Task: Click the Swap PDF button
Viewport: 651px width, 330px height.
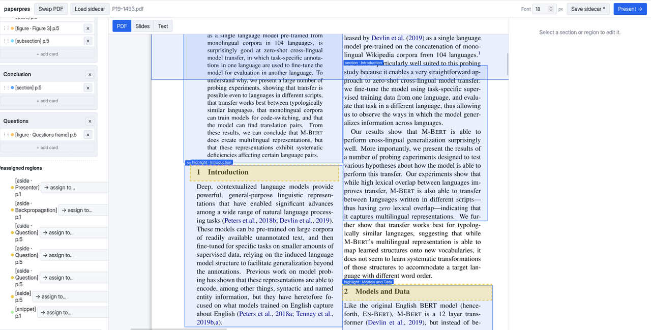Action: [x=50, y=9]
